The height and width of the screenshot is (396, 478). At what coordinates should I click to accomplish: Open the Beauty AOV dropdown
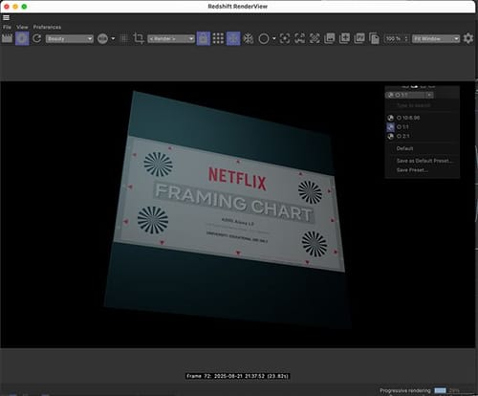pos(70,39)
